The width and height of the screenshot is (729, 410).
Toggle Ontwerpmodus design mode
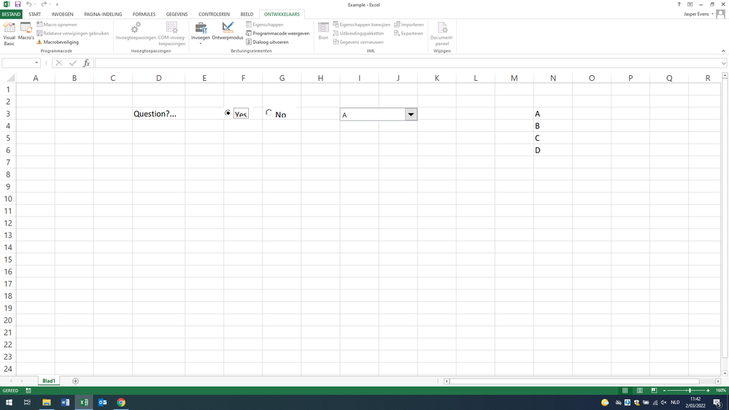click(x=228, y=31)
